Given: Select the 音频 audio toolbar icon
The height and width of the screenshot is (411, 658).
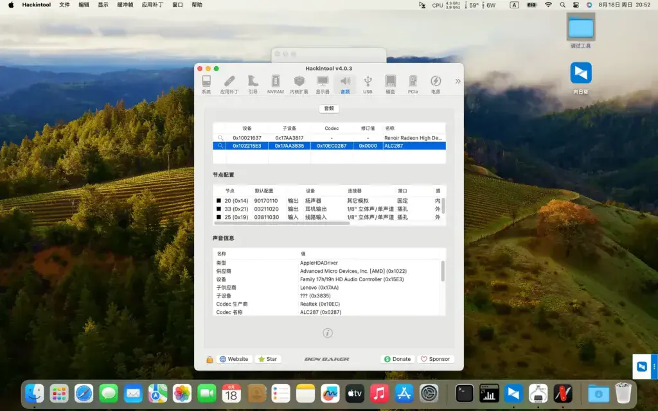Looking at the screenshot, I should click(345, 84).
